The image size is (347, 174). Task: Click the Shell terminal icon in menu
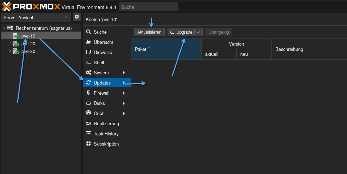[x=88, y=62]
